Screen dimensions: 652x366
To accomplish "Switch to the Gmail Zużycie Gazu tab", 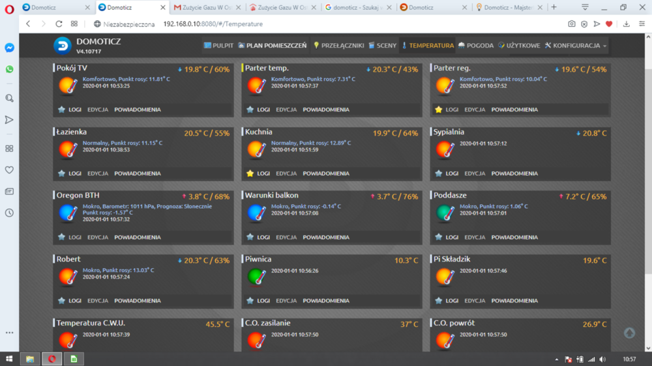I will 207,7.
